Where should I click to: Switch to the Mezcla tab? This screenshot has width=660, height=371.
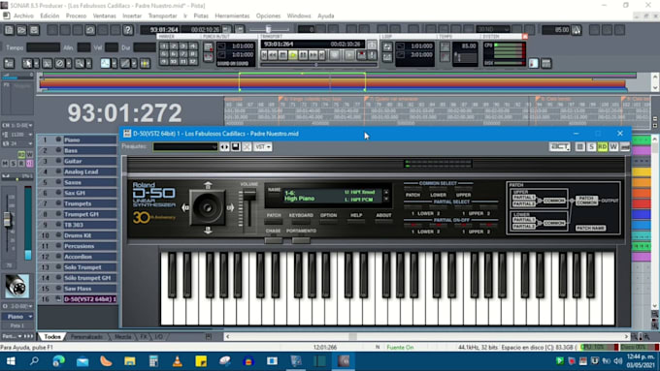(122, 336)
